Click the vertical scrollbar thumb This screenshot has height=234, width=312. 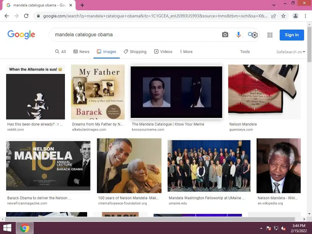coord(309,45)
